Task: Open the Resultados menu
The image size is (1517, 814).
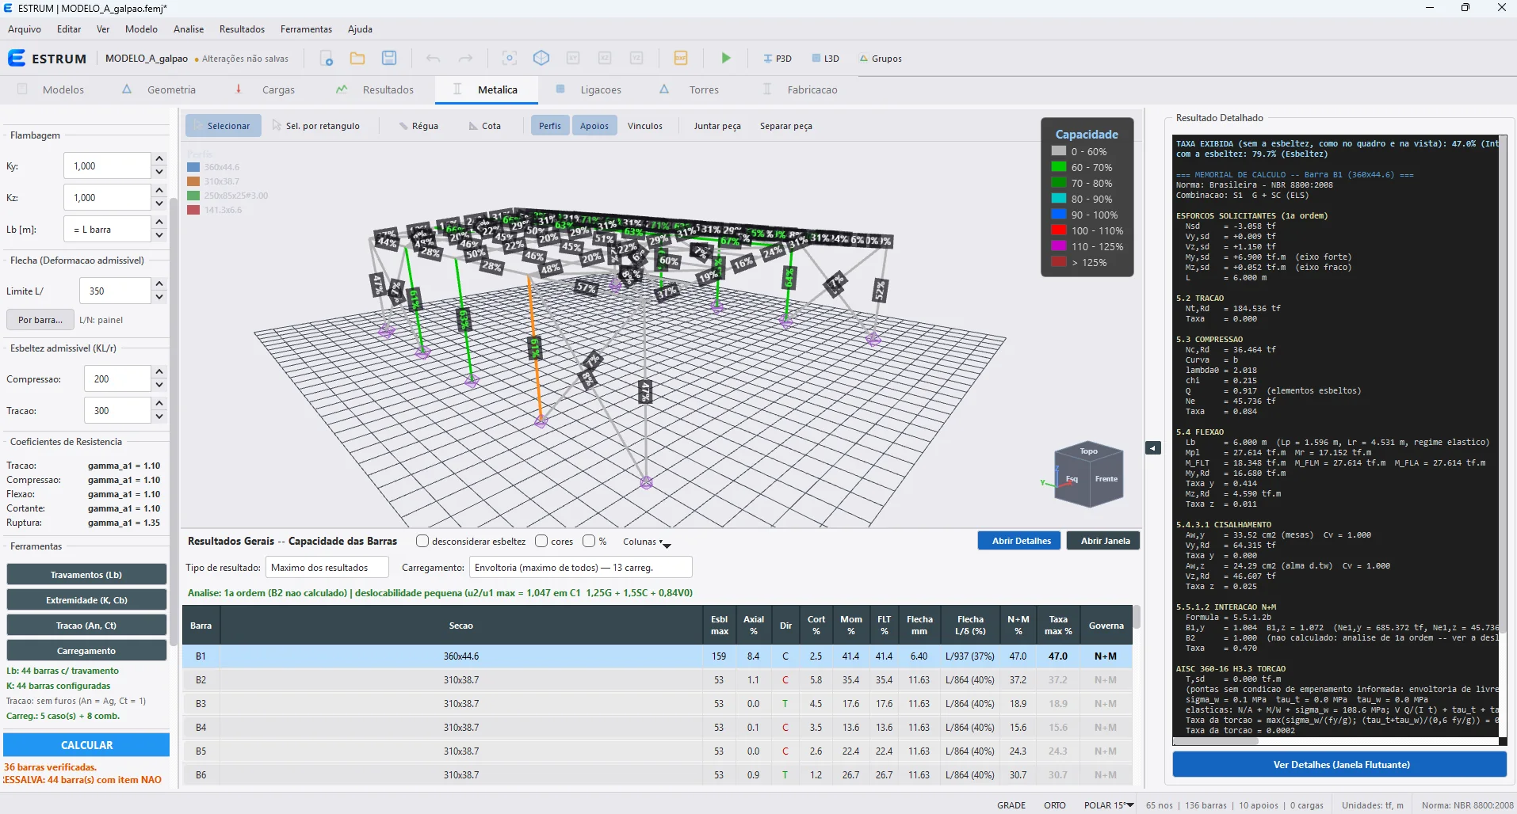Action: [242, 29]
